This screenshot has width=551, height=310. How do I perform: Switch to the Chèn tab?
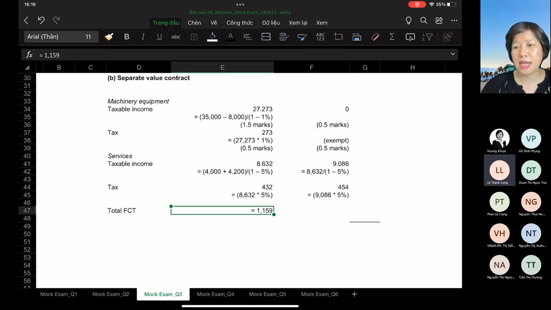click(194, 23)
